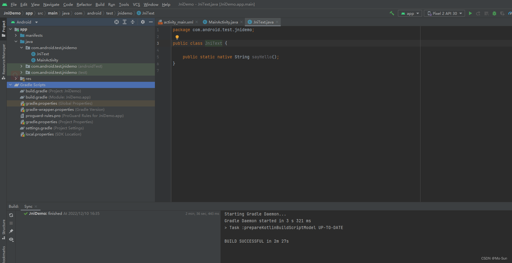Close the Sync tab in Build panel
The image size is (512, 263).
[x=36, y=207]
